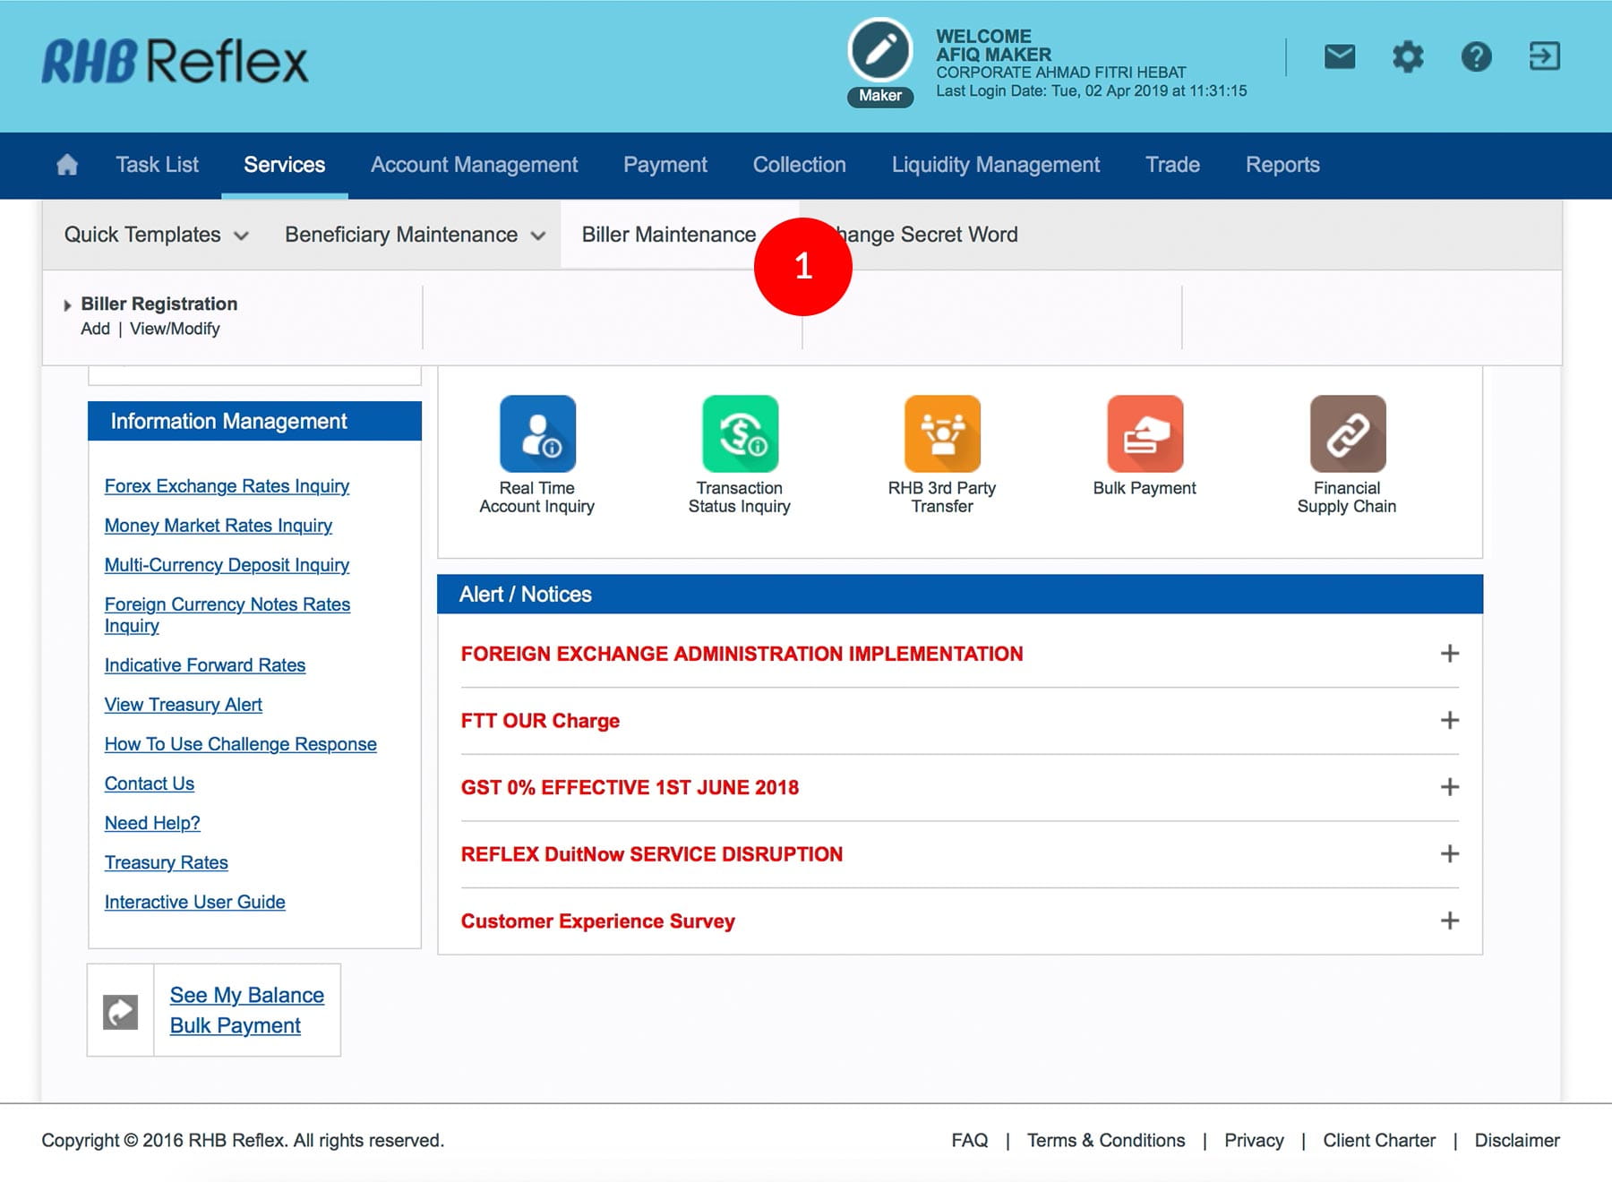
Task: Open Forex Exchange Rates Inquiry link
Action: pyautogui.click(x=227, y=486)
